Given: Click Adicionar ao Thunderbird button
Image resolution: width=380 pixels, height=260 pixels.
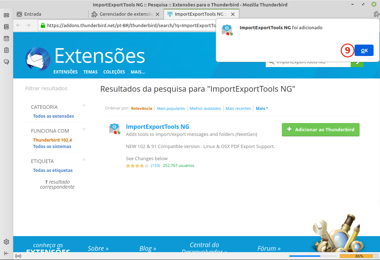Looking at the screenshot, I should point(321,129).
